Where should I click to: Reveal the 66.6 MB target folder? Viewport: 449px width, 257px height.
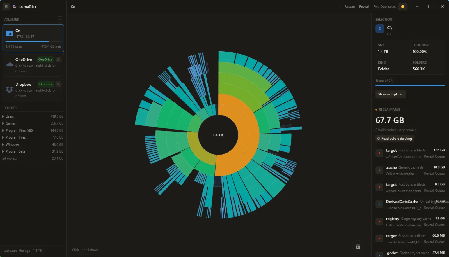coord(429,242)
